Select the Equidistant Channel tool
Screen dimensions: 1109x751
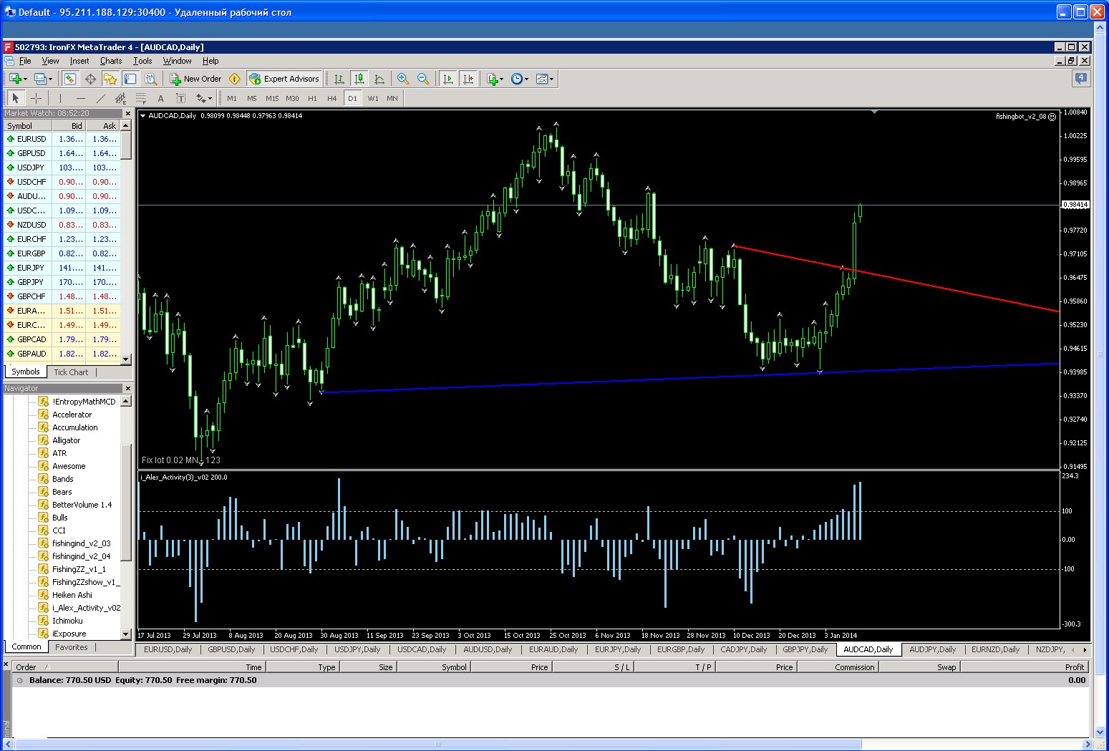click(121, 98)
